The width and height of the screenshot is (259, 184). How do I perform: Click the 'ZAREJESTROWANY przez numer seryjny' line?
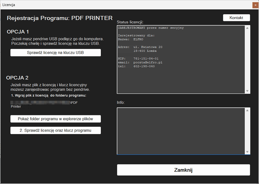151,28
